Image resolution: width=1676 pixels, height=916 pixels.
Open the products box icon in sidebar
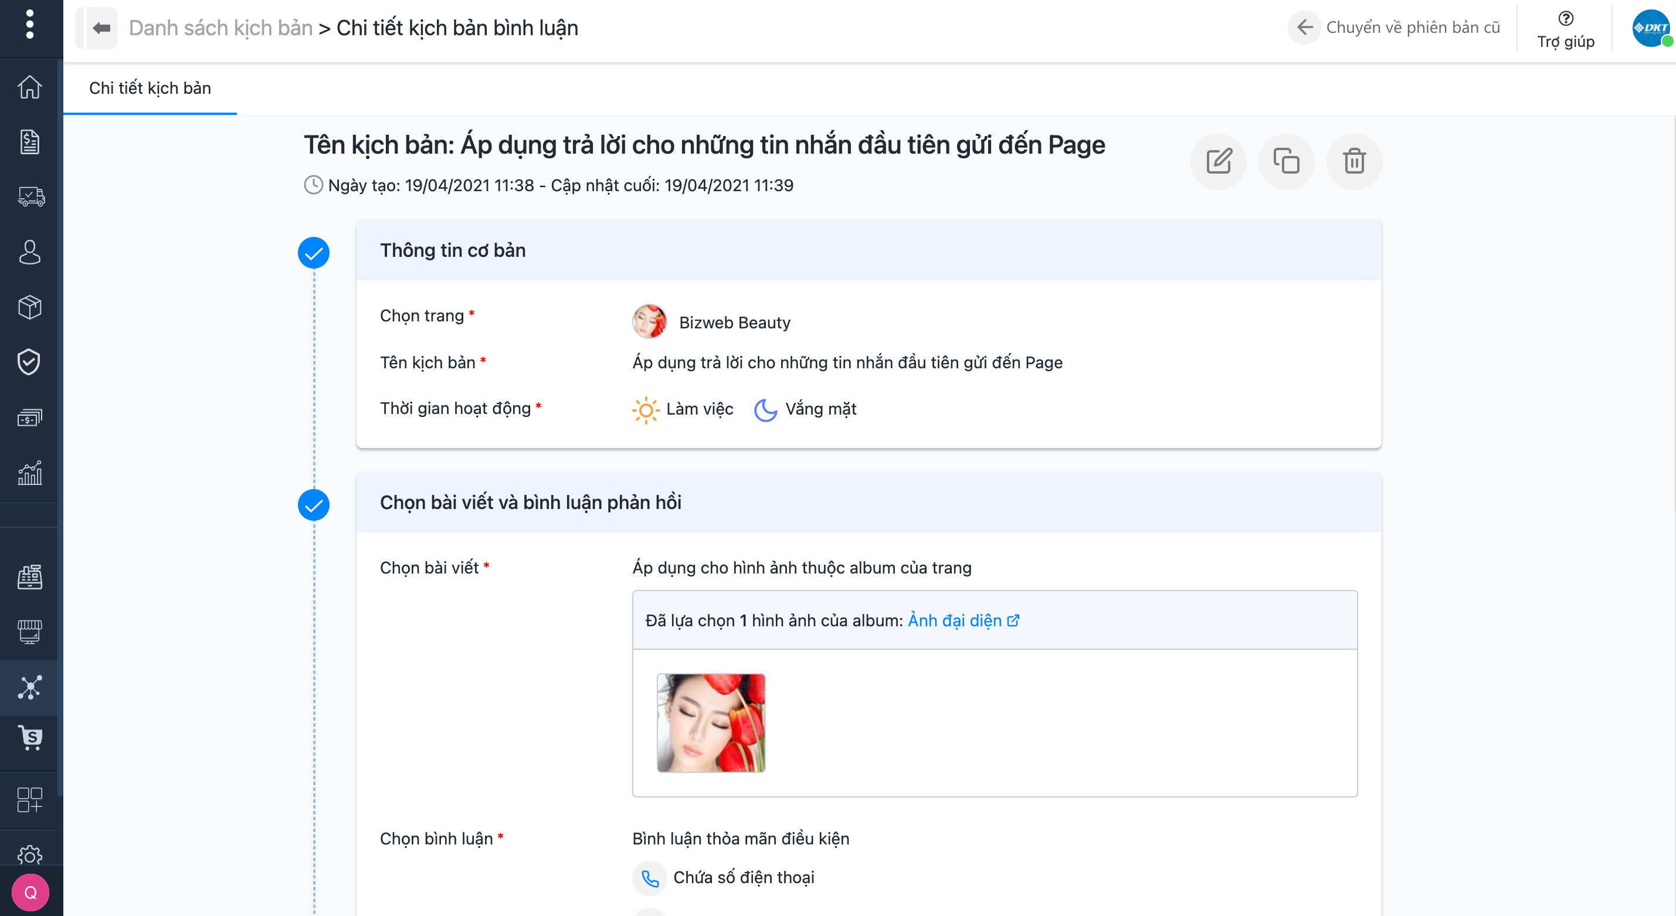[x=30, y=307]
